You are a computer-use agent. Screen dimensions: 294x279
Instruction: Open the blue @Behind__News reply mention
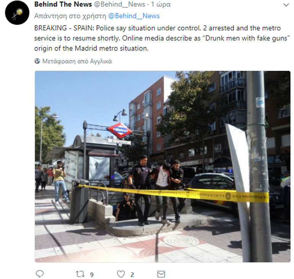click(x=134, y=16)
